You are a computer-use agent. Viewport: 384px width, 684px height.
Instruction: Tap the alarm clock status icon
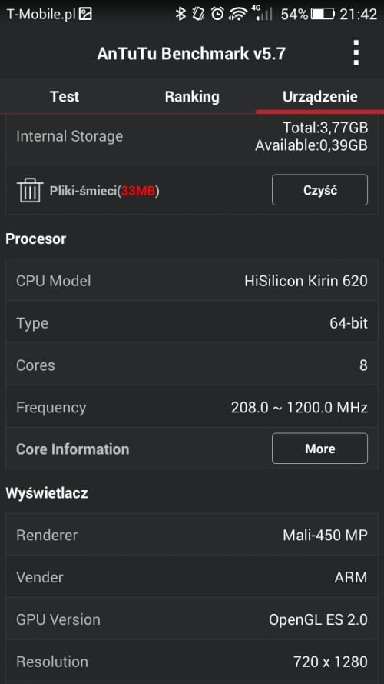click(x=217, y=14)
